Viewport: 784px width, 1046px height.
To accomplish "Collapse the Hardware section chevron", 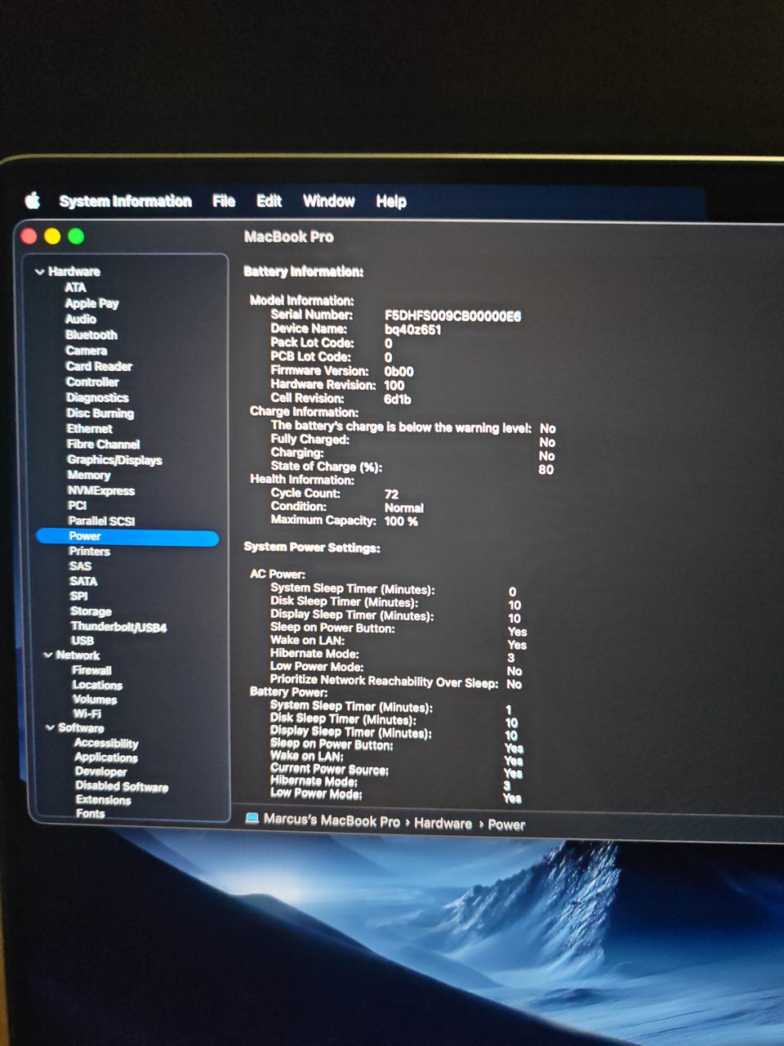I will pyautogui.click(x=39, y=271).
